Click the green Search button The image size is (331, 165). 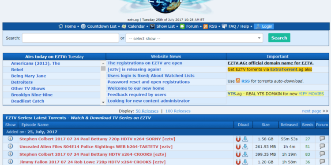(279, 38)
